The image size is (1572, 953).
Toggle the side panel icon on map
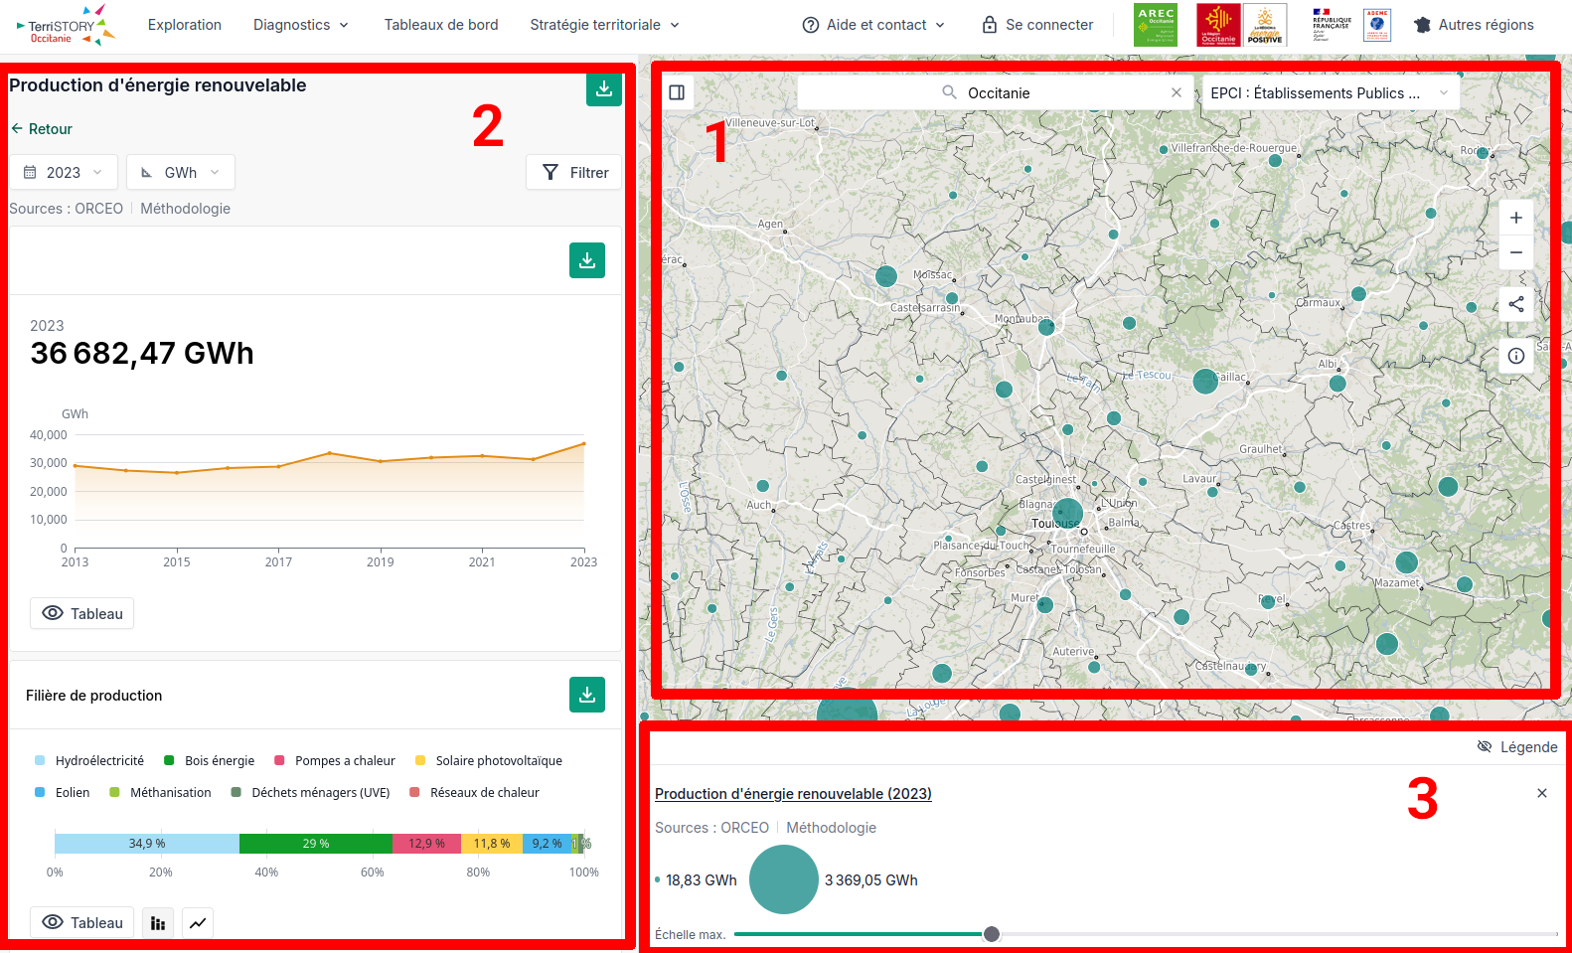[677, 92]
